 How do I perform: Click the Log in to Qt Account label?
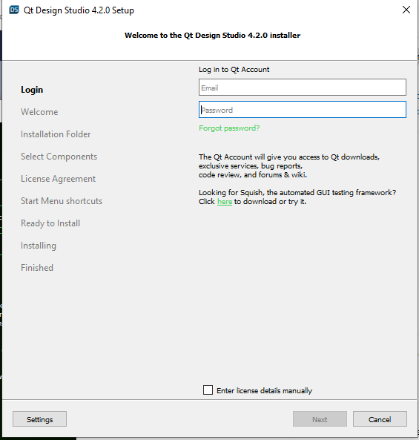234,70
